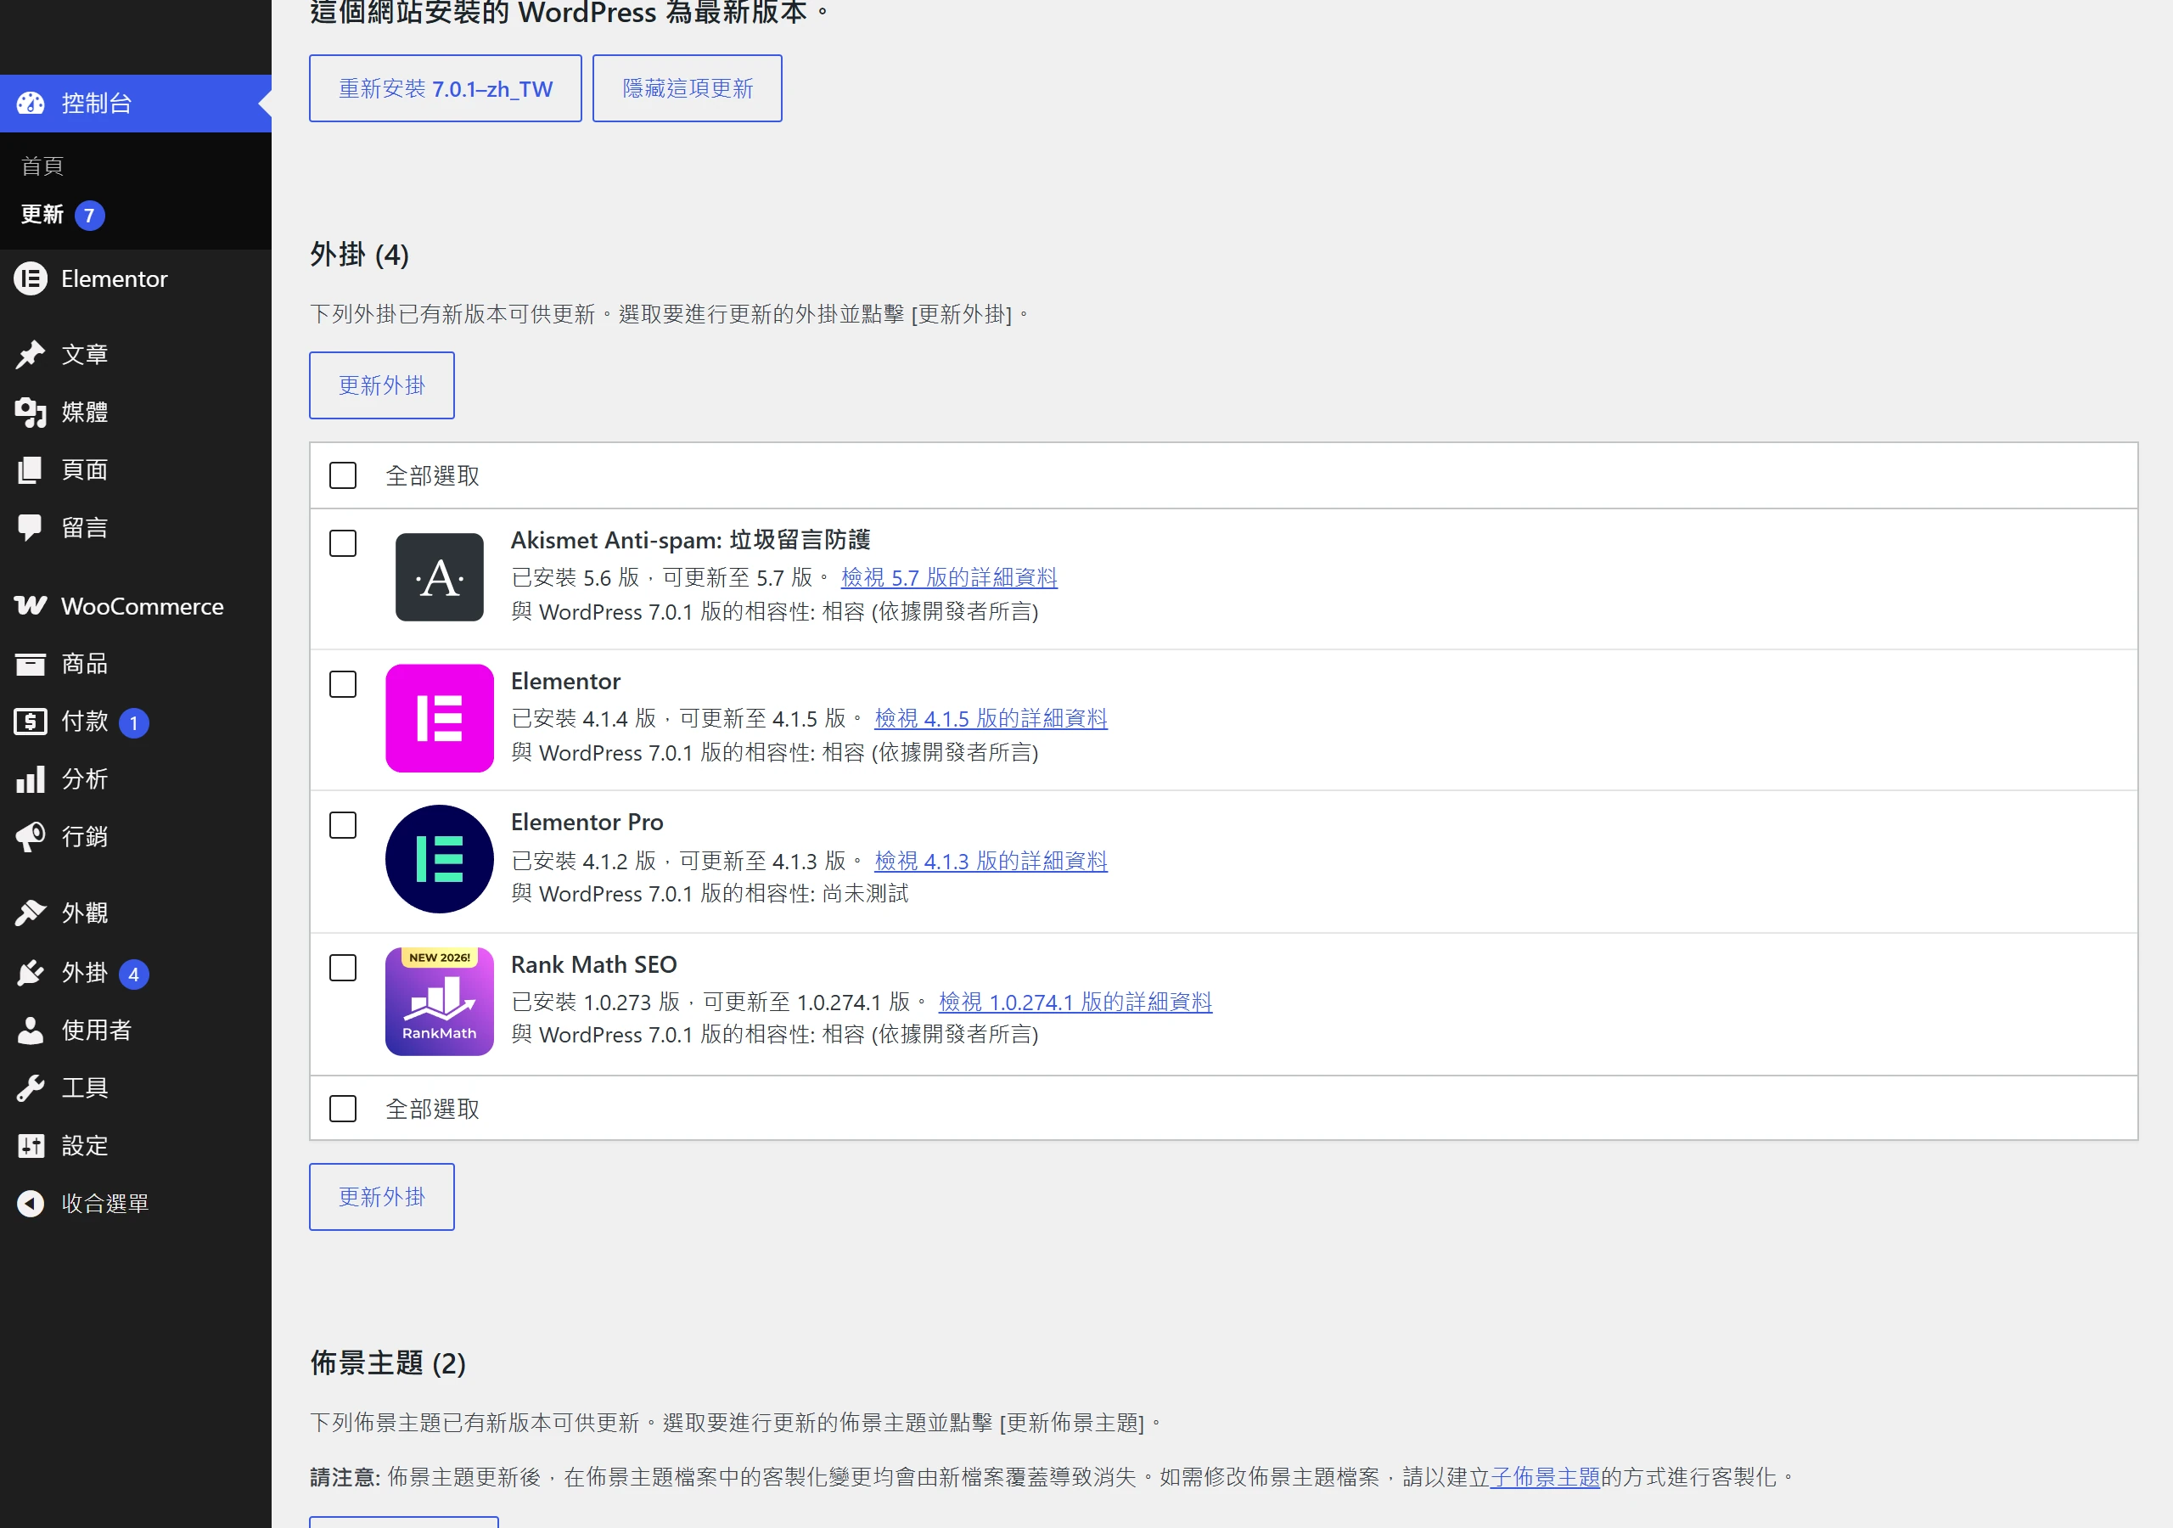Check the bottom 全部選取 checkbox
The image size is (2173, 1528).
pos(343,1109)
